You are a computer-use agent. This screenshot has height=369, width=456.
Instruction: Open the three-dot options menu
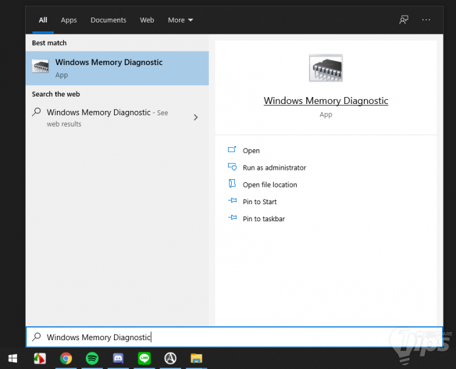(x=426, y=20)
